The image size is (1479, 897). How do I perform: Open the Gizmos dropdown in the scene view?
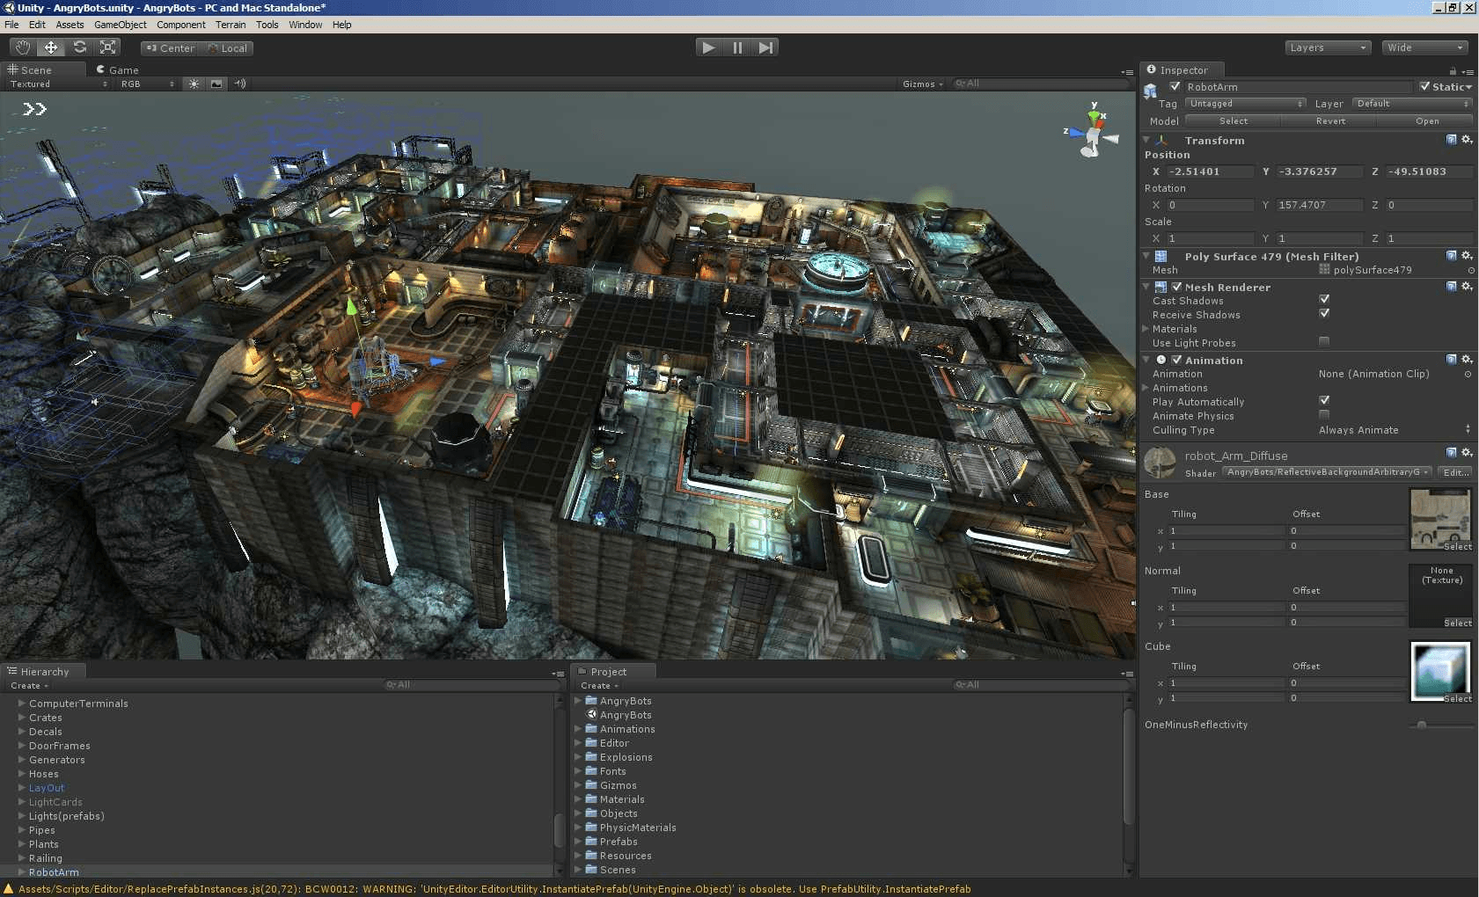tap(920, 84)
